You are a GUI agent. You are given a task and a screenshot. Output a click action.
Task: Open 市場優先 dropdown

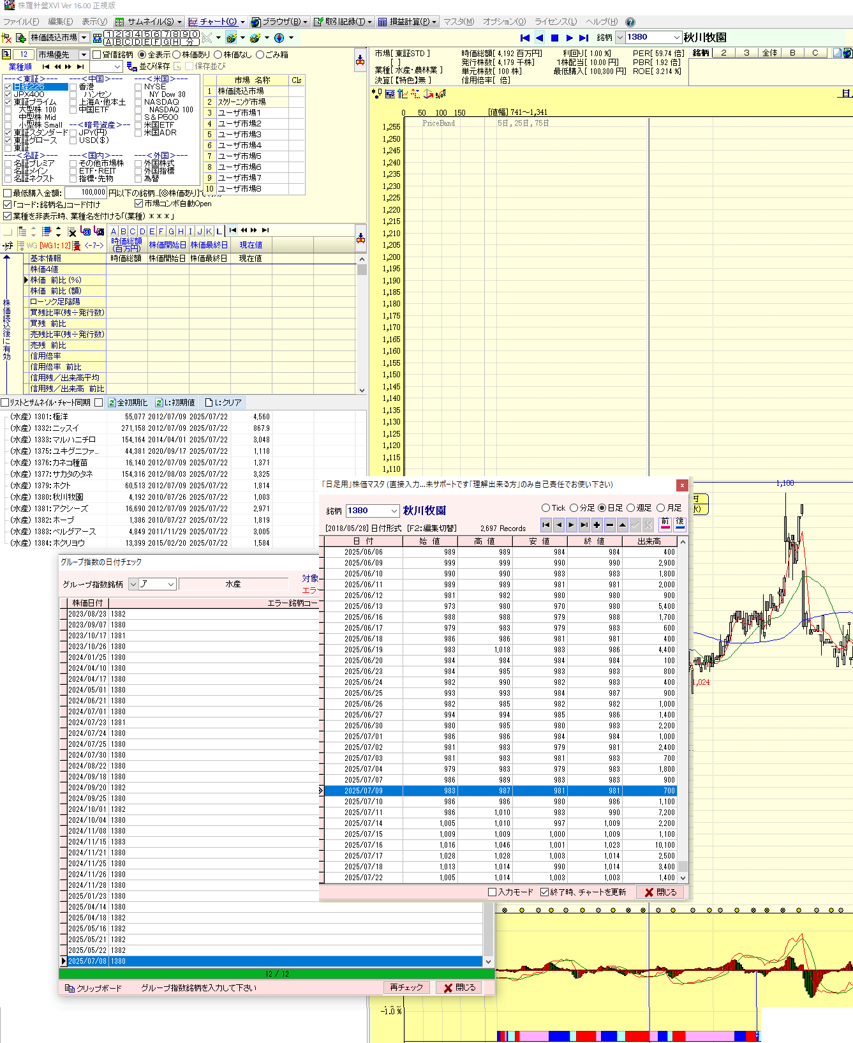(83, 55)
